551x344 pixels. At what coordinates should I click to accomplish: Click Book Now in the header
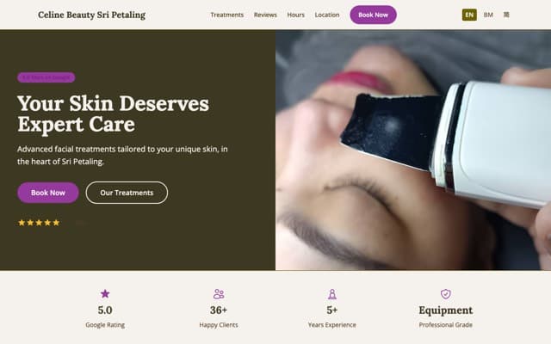373,15
